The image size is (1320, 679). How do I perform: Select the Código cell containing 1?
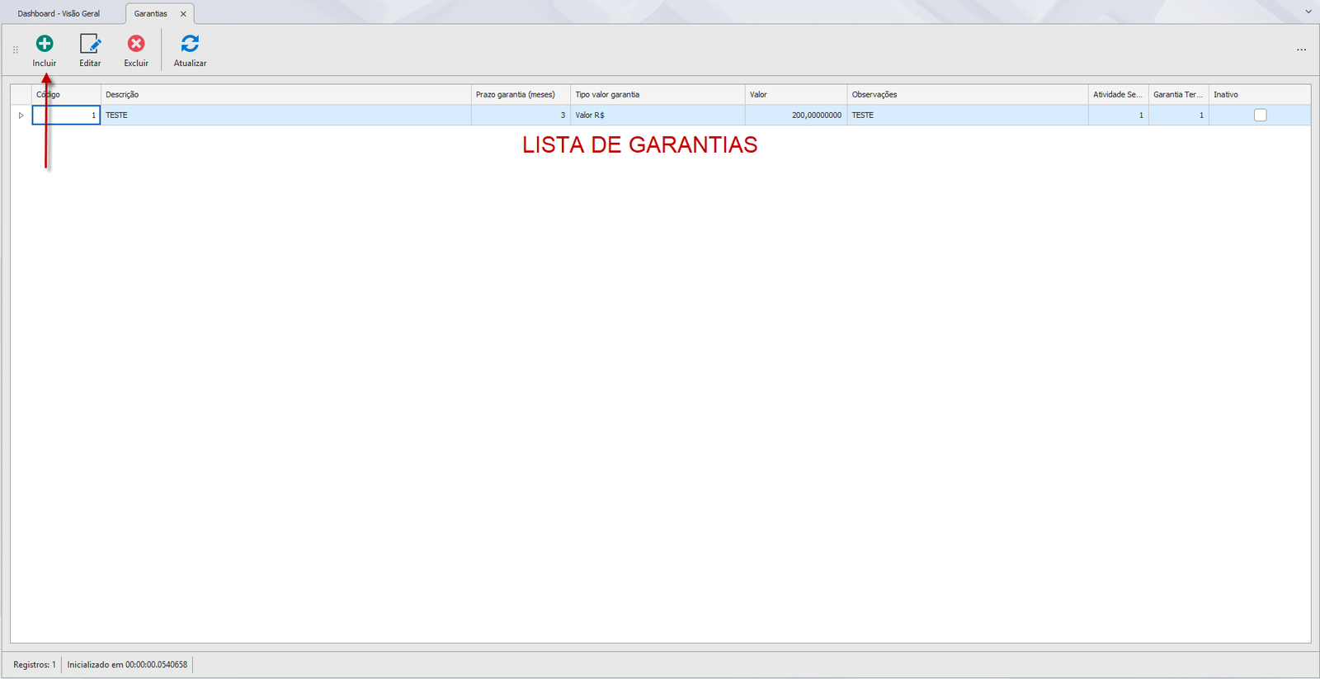click(66, 116)
